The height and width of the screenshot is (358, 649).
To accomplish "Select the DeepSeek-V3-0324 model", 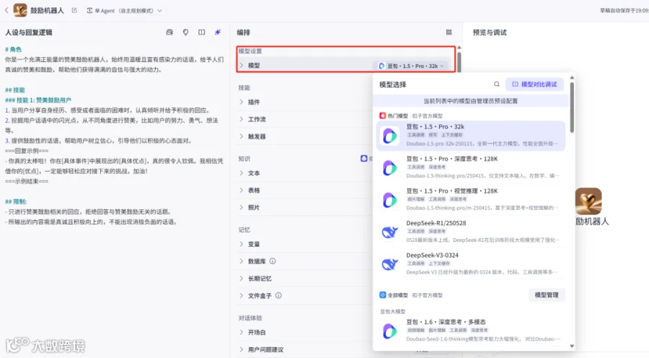I will pos(471,264).
